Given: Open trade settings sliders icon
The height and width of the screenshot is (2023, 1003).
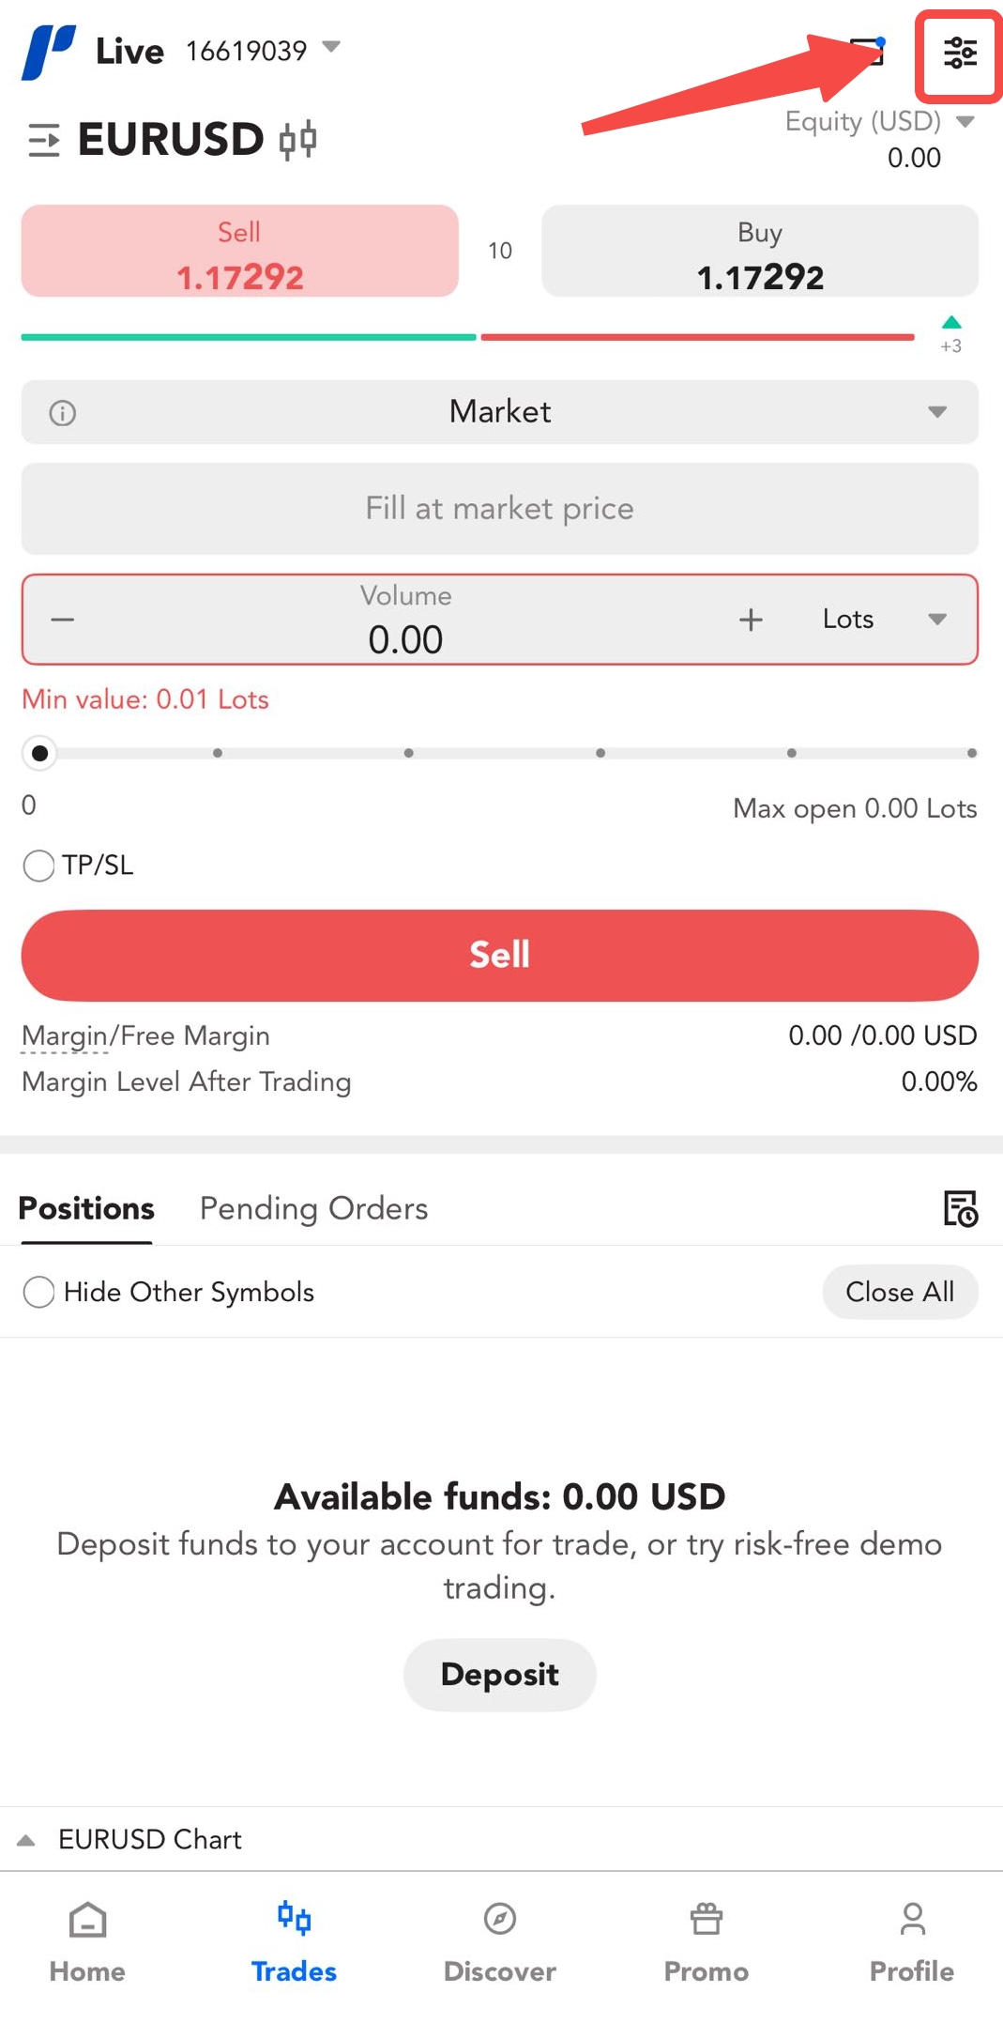Looking at the screenshot, I should click(x=959, y=54).
